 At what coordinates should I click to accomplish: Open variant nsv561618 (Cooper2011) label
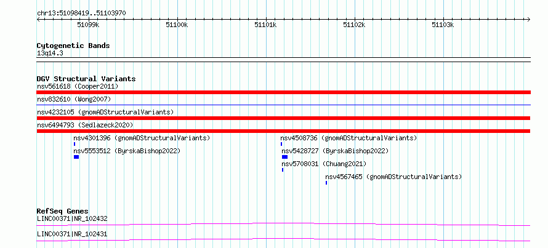[78, 86]
